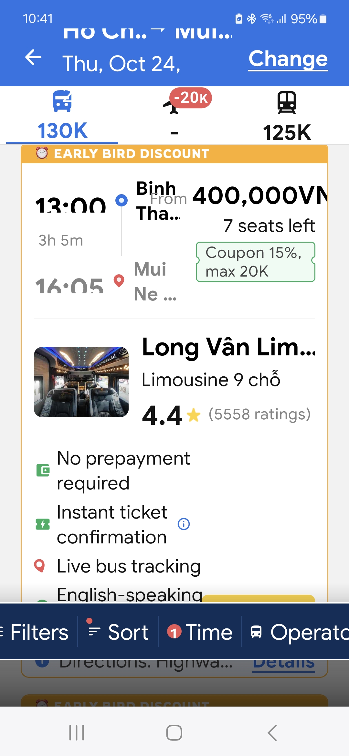
Task: Tap the Live bus tracking pin icon
Action: pos(39,566)
